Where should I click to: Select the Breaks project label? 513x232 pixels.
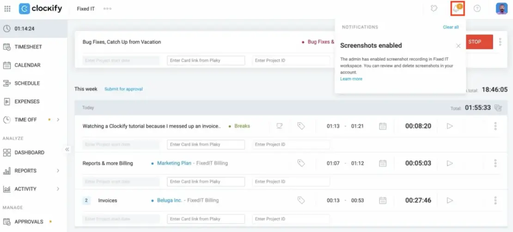point(242,126)
